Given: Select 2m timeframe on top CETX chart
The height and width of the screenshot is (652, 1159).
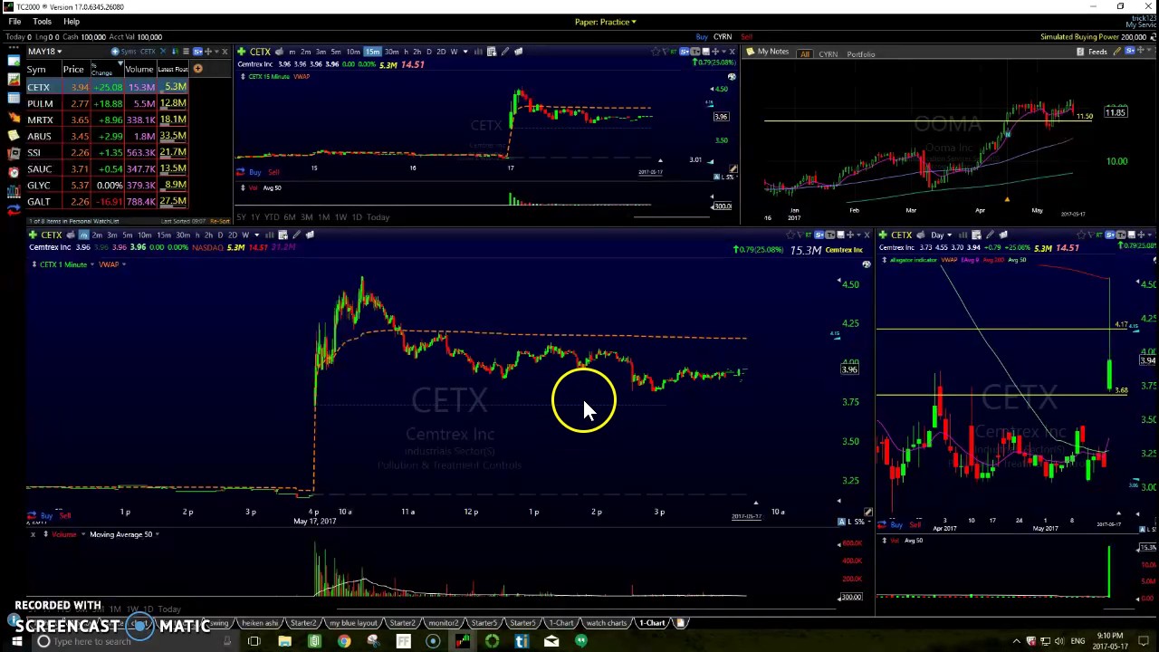Looking at the screenshot, I should pyautogui.click(x=305, y=52).
